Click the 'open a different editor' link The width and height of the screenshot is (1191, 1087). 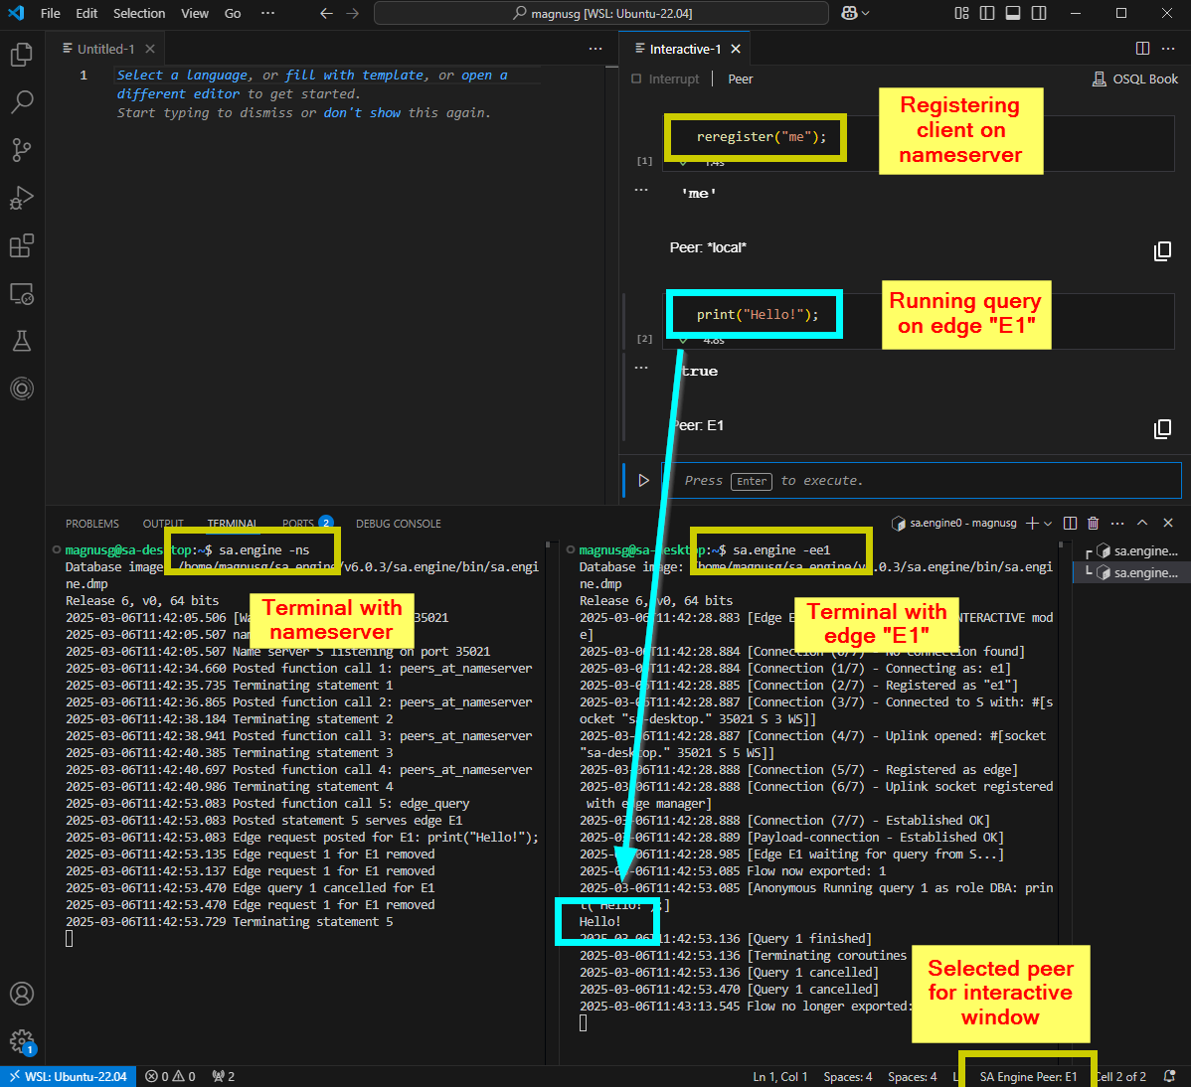pyautogui.click(x=313, y=84)
